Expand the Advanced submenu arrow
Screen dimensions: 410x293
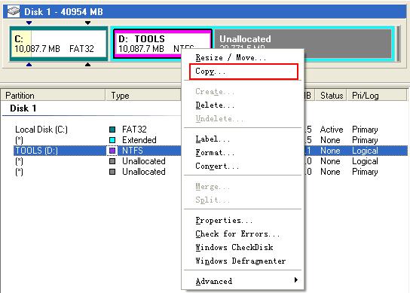pyautogui.click(x=296, y=280)
